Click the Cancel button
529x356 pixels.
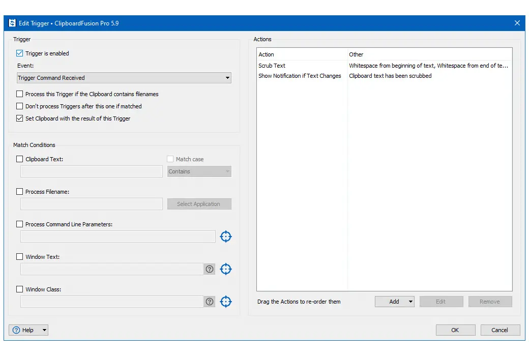pyautogui.click(x=500, y=330)
